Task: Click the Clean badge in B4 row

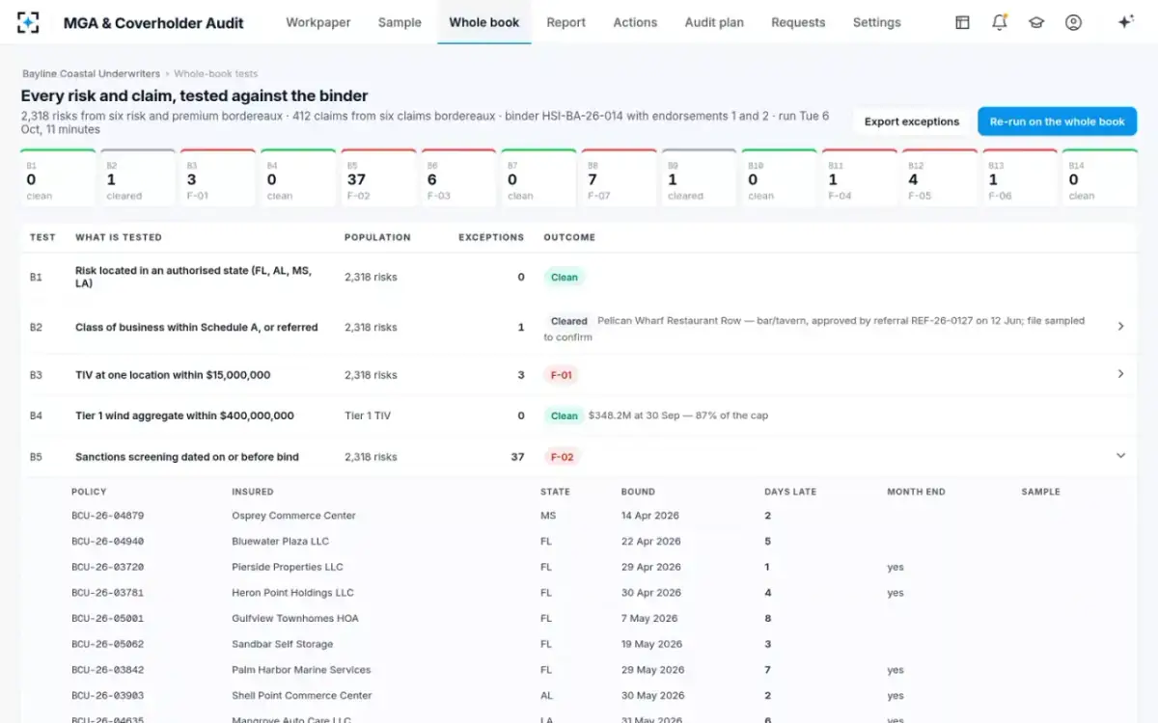Action: [564, 415]
